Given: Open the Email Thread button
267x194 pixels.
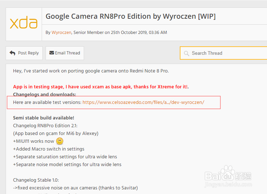Looking at the screenshot, I should [x=65, y=53].
